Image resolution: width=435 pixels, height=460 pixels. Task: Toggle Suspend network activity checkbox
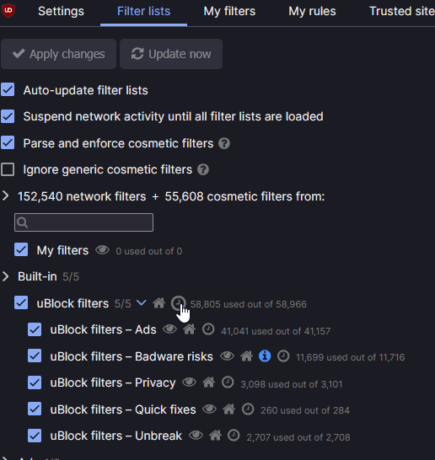pyautogui.click(x=8, y=116)
